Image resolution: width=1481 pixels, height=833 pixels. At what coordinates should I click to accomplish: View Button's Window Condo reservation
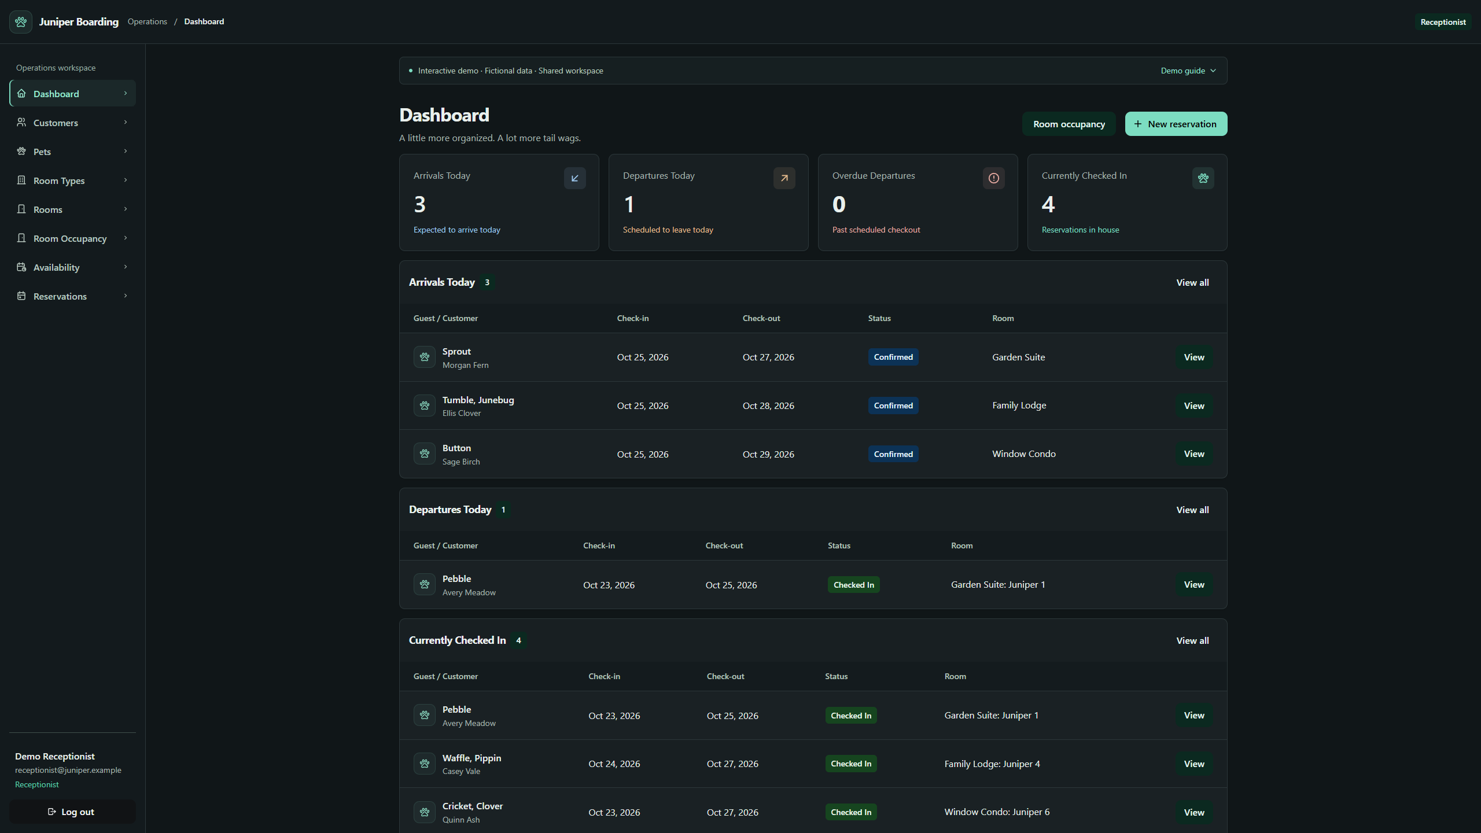point(1193,454)
